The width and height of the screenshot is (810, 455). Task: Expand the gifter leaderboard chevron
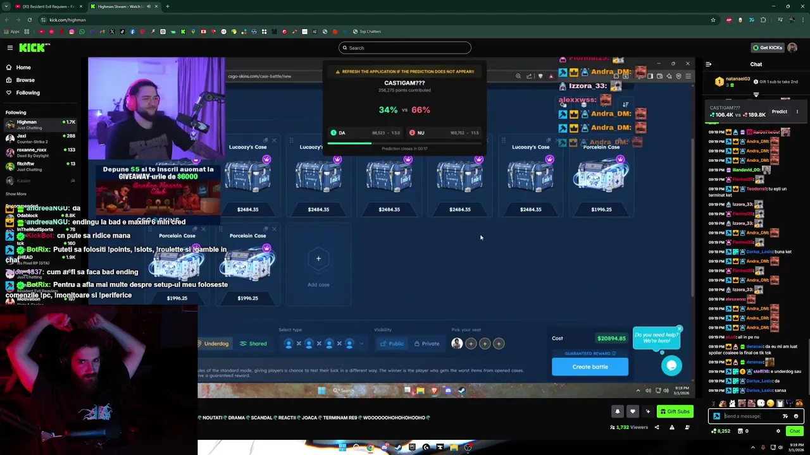tap(756, 95)
